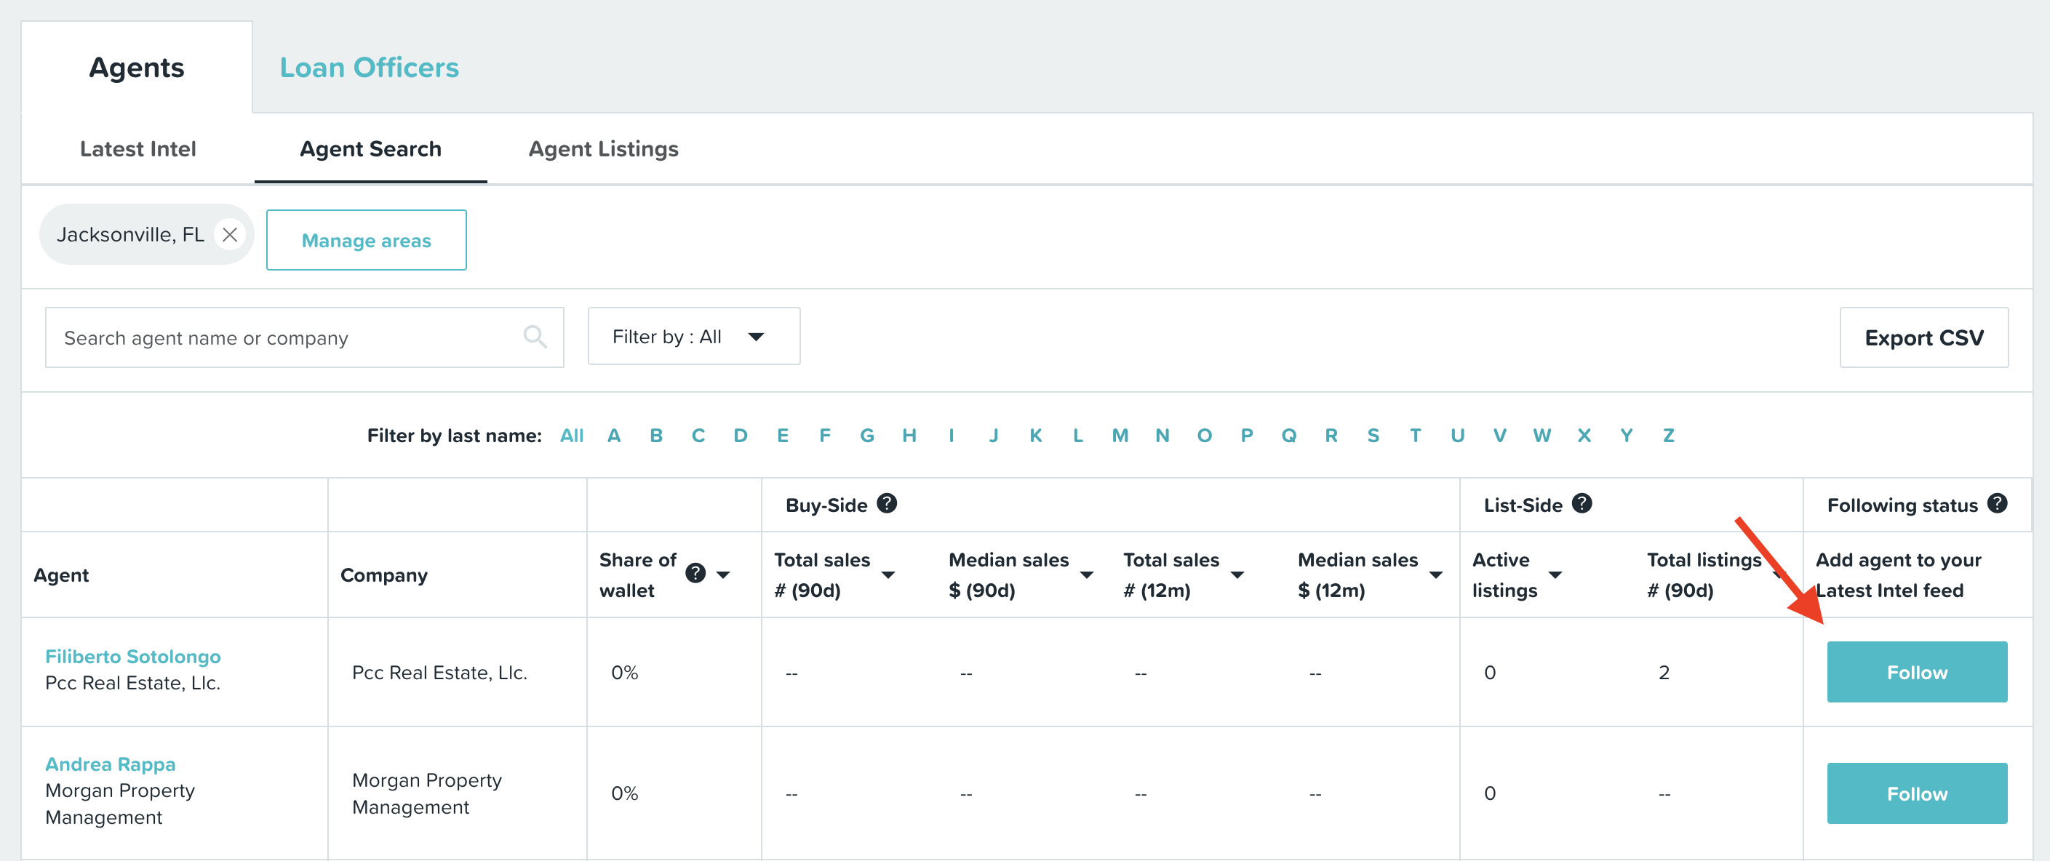Filter last names by letter B
Viewport: 2050px width, 861px height.
tap(655, 436)
